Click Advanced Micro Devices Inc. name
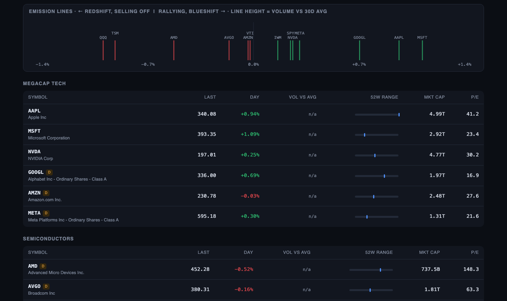This screenshot has height=301, width=507. [x=56, y=272]
